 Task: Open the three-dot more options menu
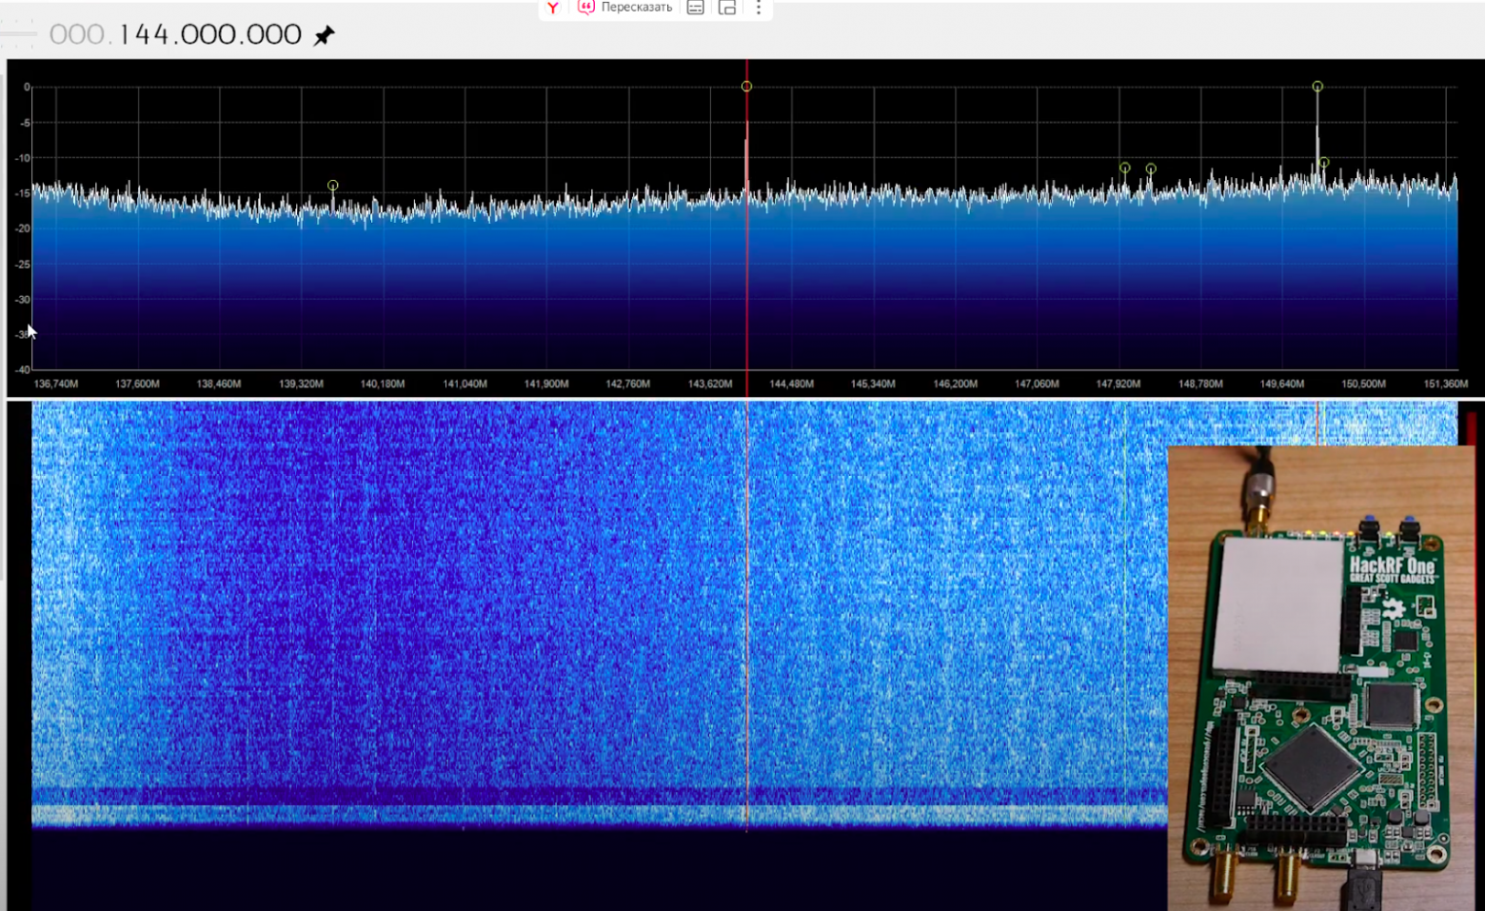[x=759, y=8]
